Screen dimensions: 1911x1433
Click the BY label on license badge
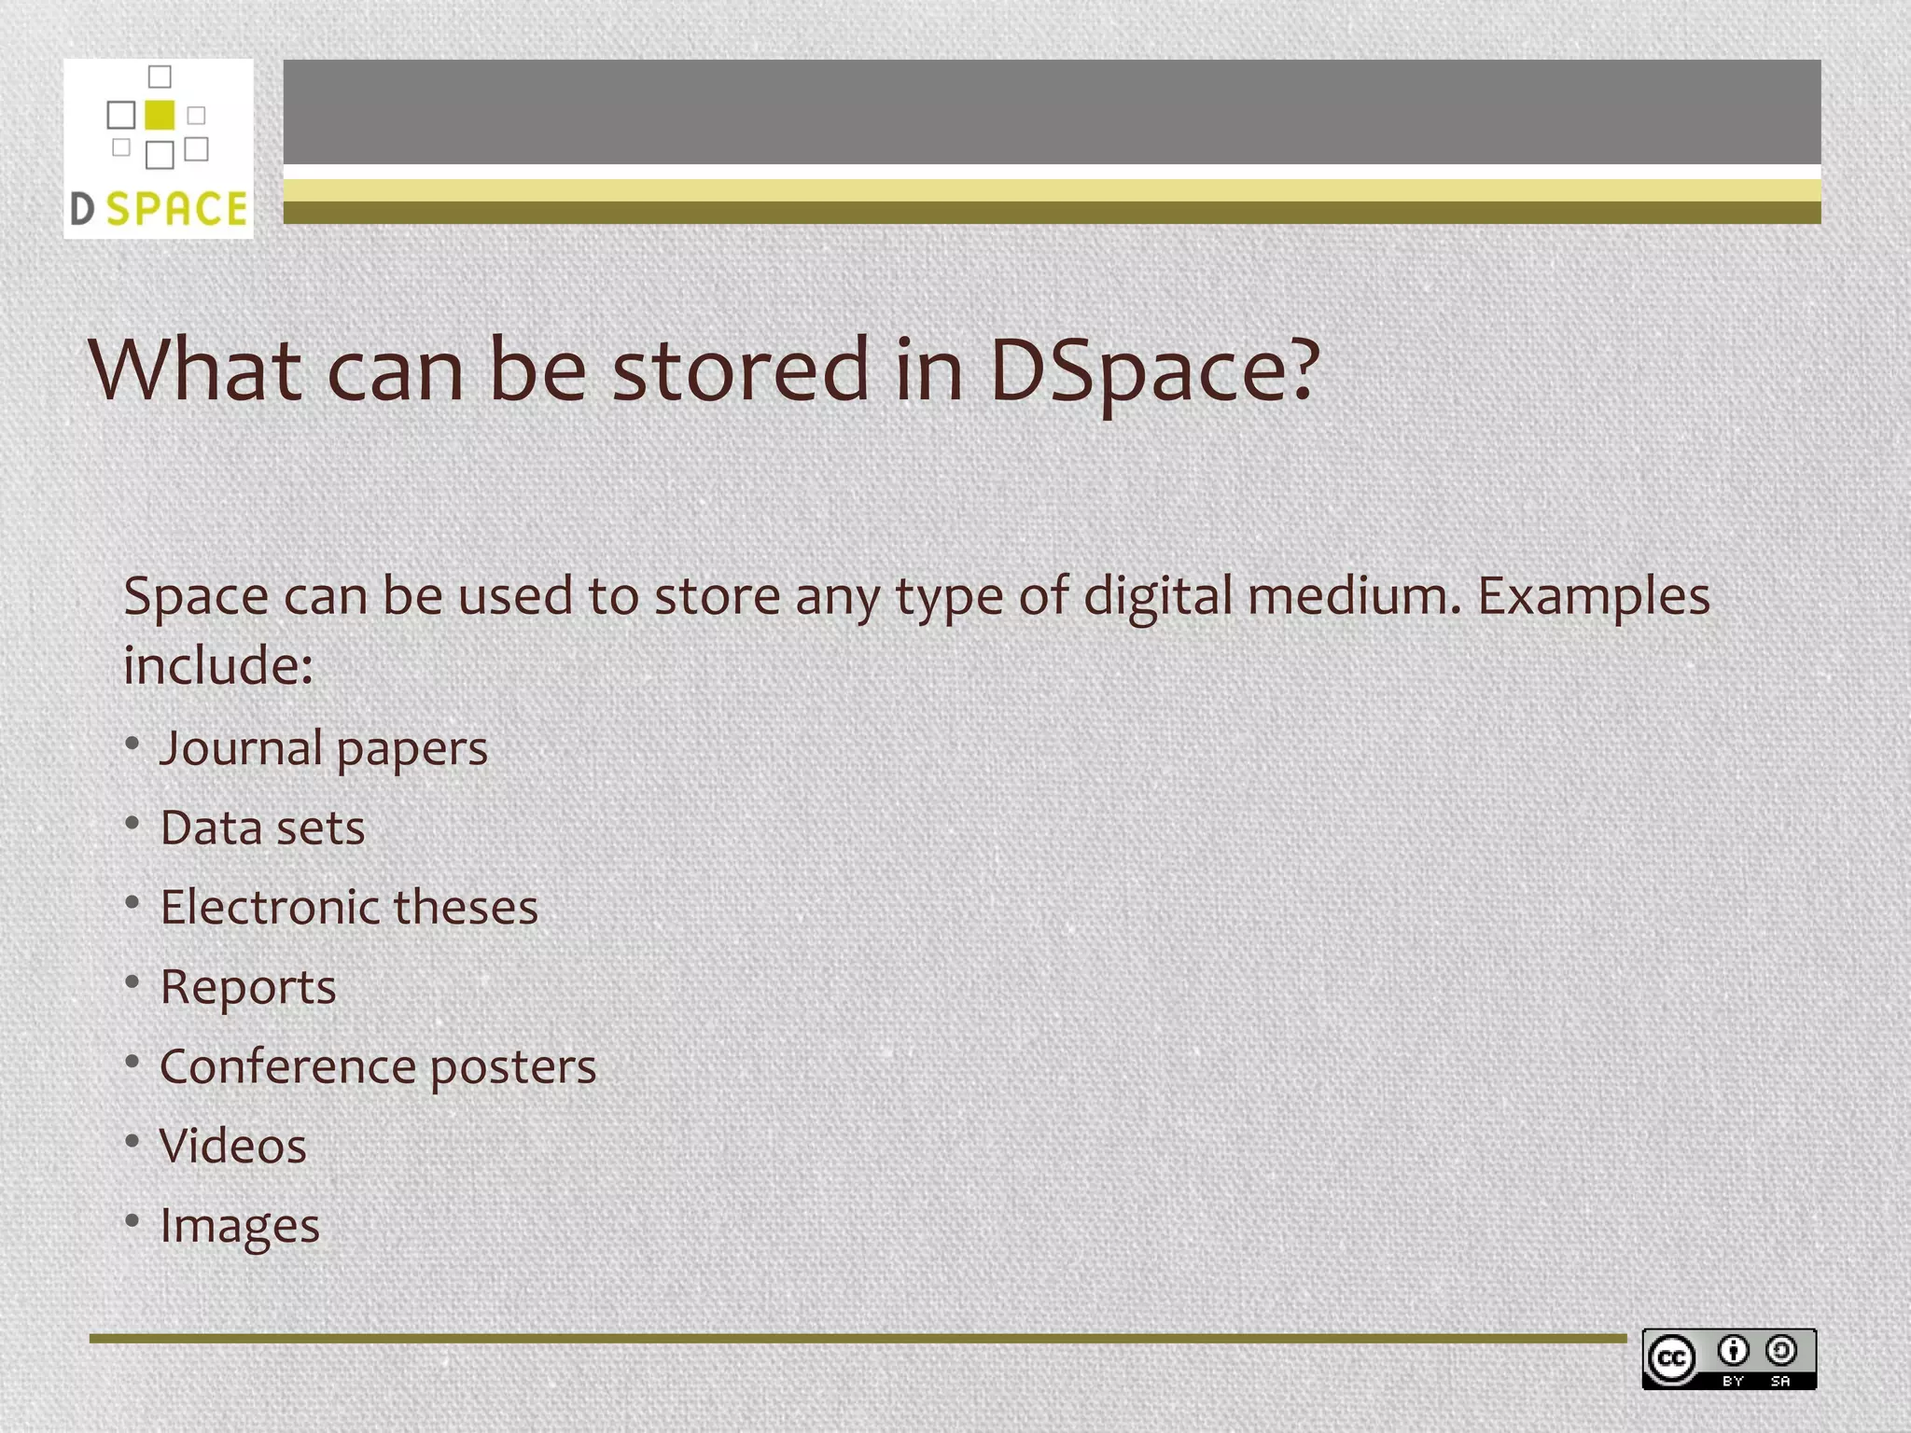1733,1381
